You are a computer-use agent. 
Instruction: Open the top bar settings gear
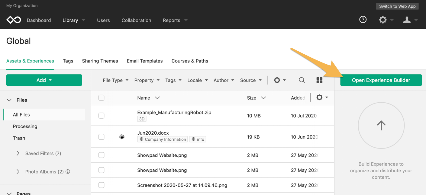click(x=383, y=20)
